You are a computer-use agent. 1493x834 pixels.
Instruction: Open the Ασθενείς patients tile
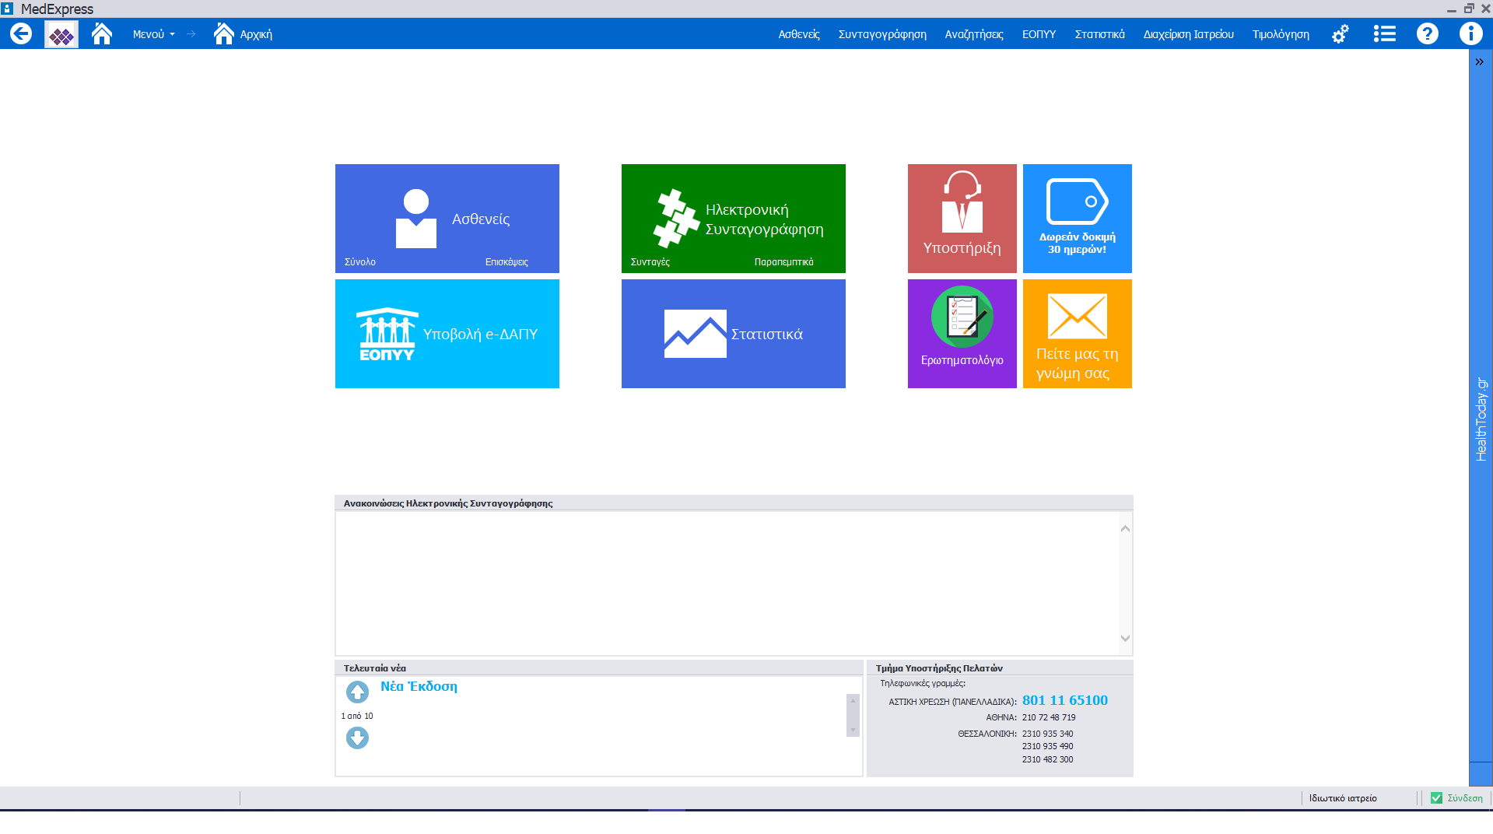click(x=447, y=219)
